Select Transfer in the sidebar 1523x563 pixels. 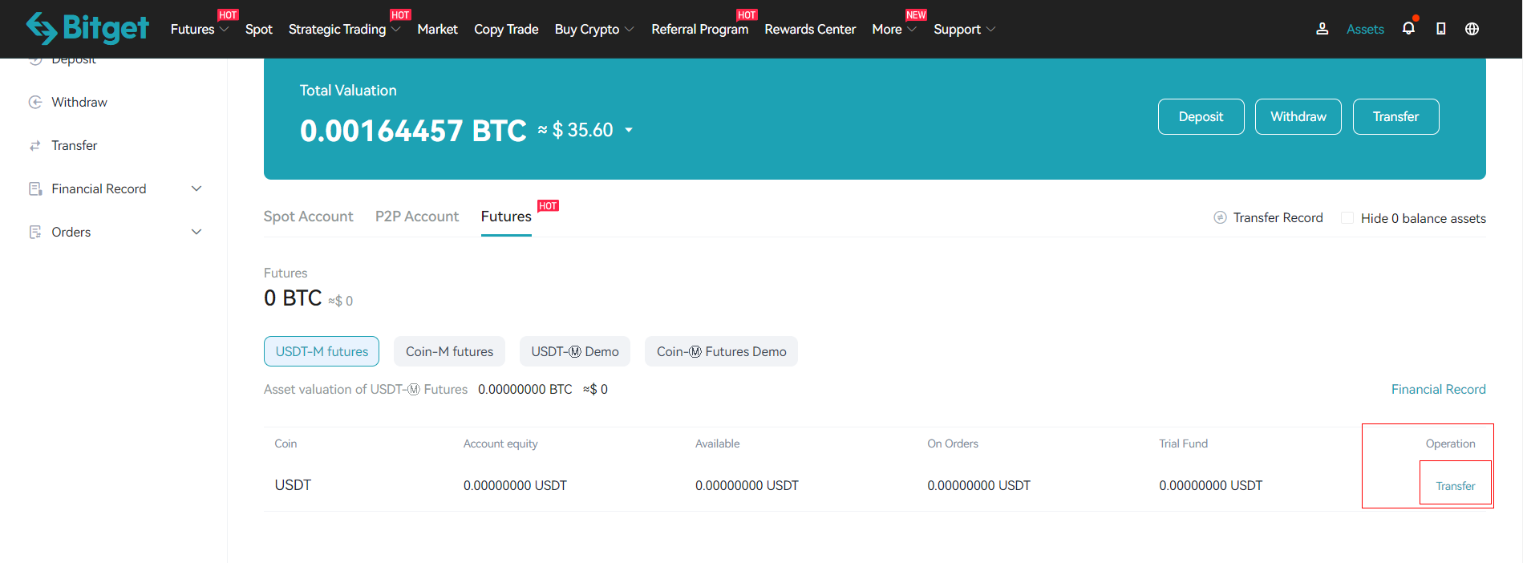pos(74,145)
